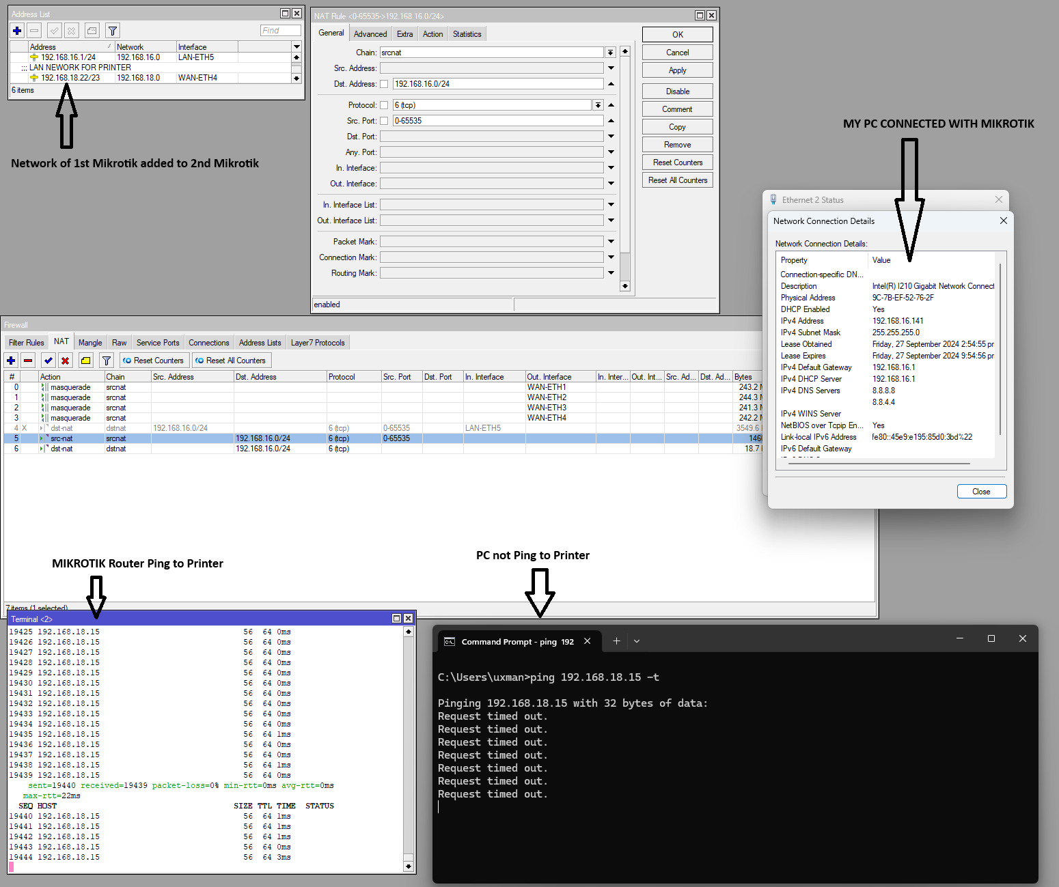This screenshot has height=887, width=1059.
Task: Click Reset All Counters in Firewall toolbar
Action: coord(230,361)
